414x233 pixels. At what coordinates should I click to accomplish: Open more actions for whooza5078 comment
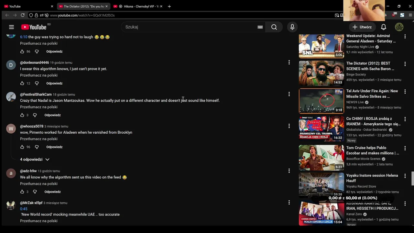(x=289, y=126)
